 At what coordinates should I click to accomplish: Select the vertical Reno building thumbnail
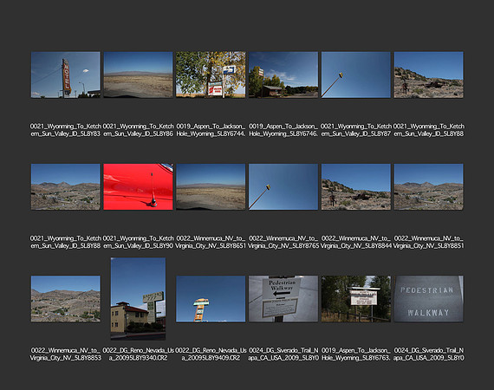[x=139, y=299]
